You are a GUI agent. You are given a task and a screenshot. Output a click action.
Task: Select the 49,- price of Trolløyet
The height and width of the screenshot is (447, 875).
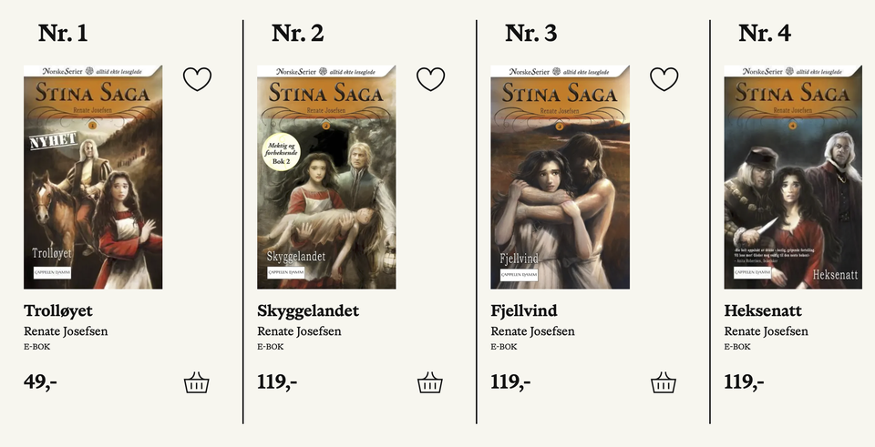coord(40,382)
